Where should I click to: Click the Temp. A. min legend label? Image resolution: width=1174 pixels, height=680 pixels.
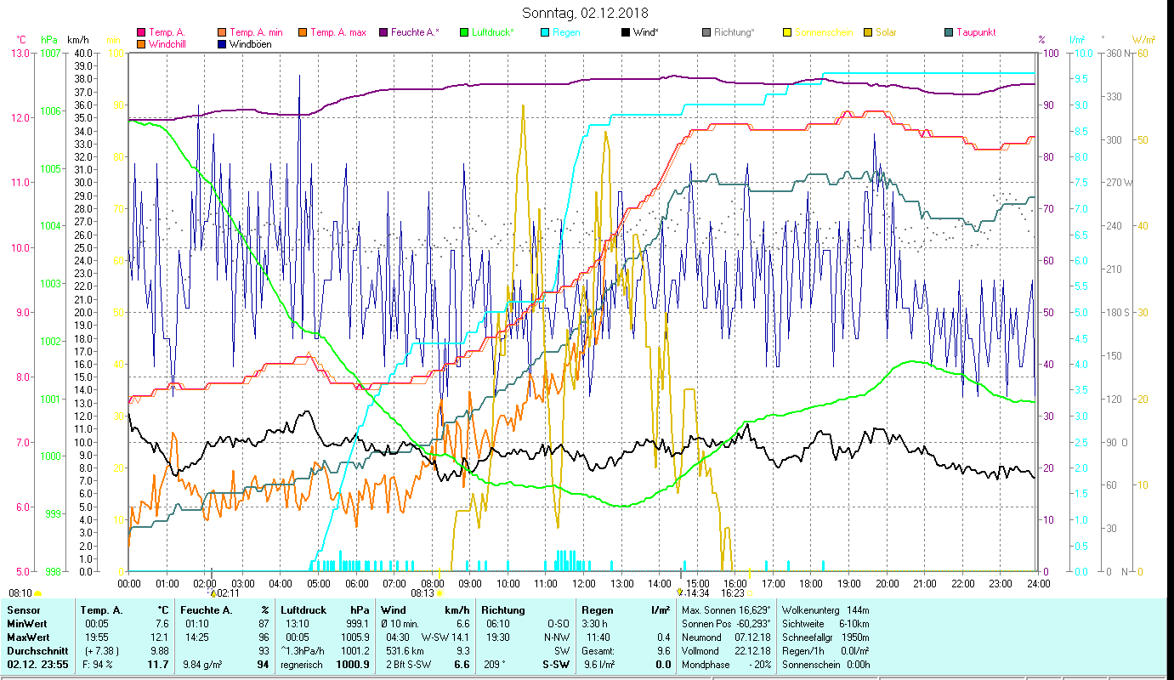[x=256, y=33]
